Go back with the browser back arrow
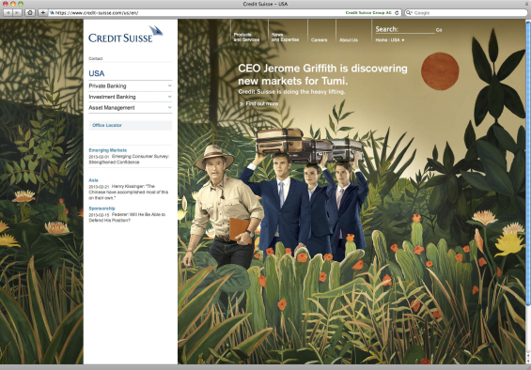This screenshot has height=370, width=531. 8,12
